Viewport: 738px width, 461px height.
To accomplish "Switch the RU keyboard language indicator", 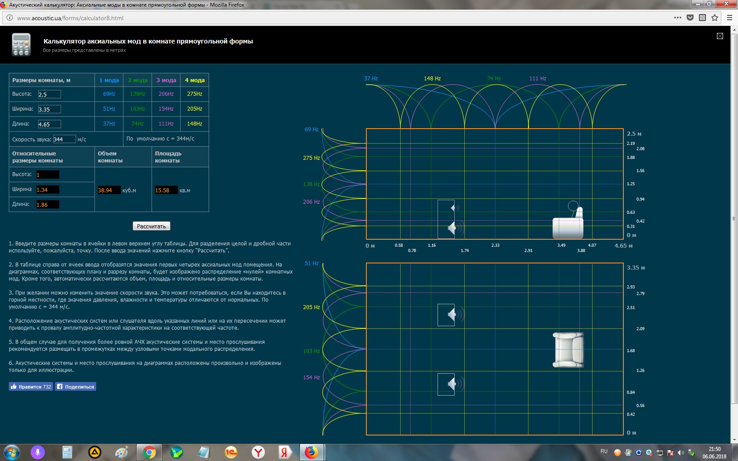I will pos(604,451).
